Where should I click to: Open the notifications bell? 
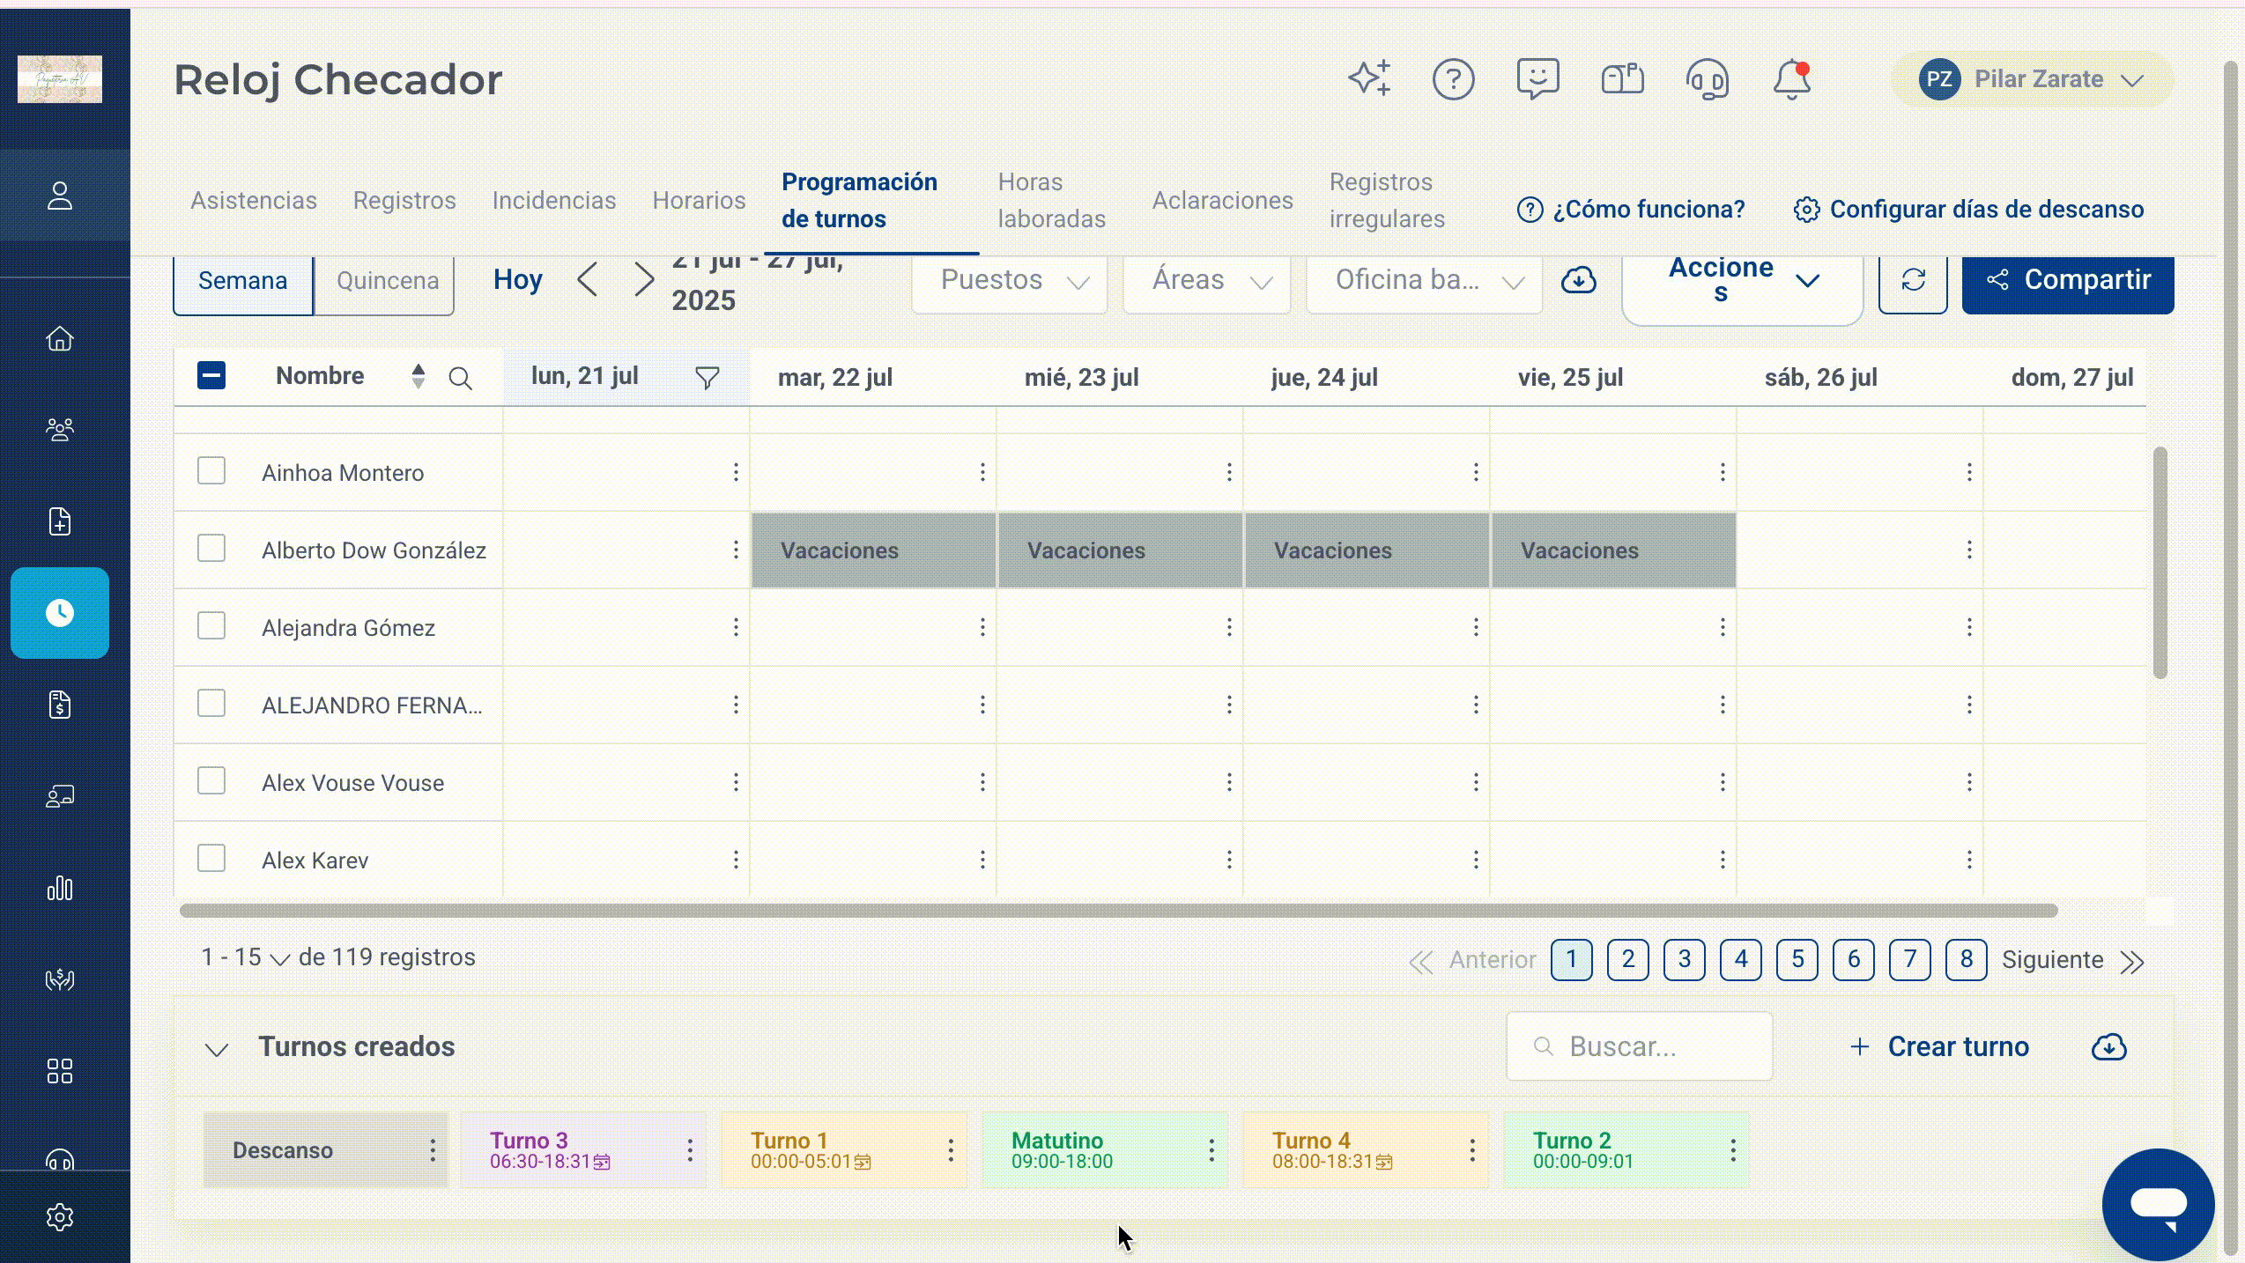point(1791,79)
